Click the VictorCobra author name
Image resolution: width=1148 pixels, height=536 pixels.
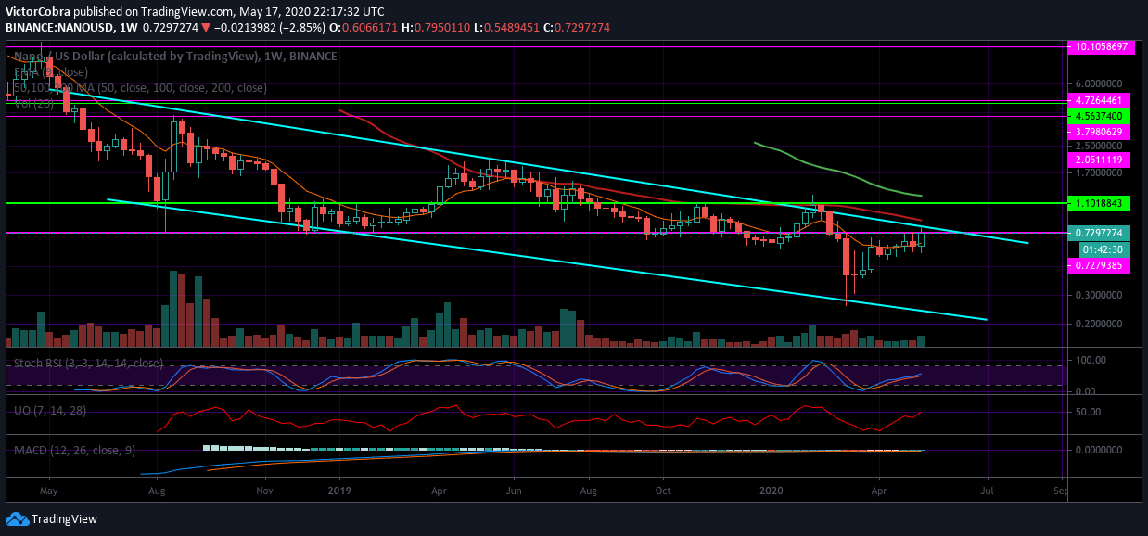point(37,12)
